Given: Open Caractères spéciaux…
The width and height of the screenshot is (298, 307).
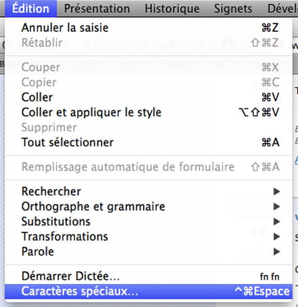Looking at the screenshot, I should click(148, 291).
